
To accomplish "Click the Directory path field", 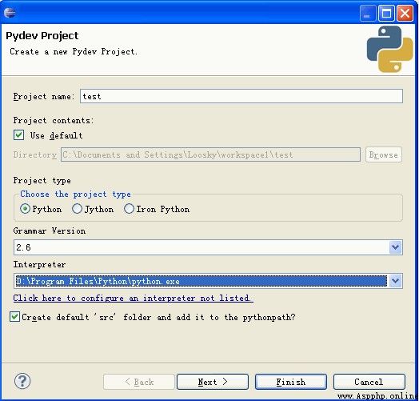I will (210, 154).
